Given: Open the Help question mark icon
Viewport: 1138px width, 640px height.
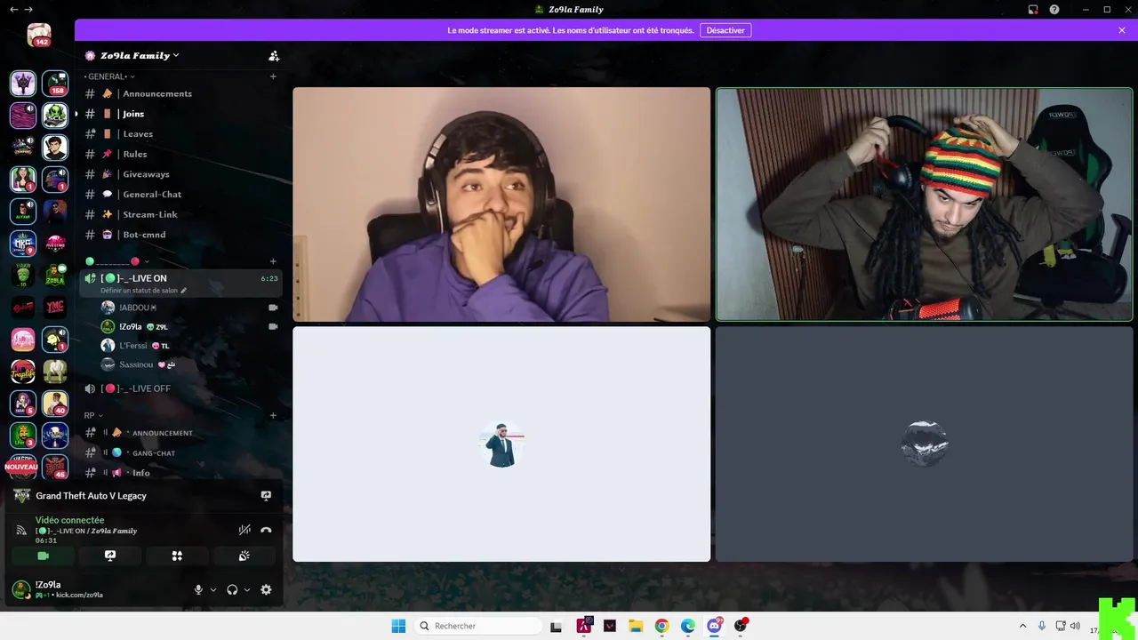Looking at the screenshot, I should [x=1054, y=10].
